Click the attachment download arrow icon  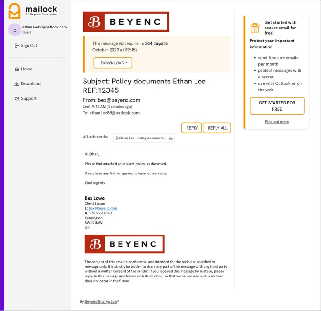coord(171,138)
